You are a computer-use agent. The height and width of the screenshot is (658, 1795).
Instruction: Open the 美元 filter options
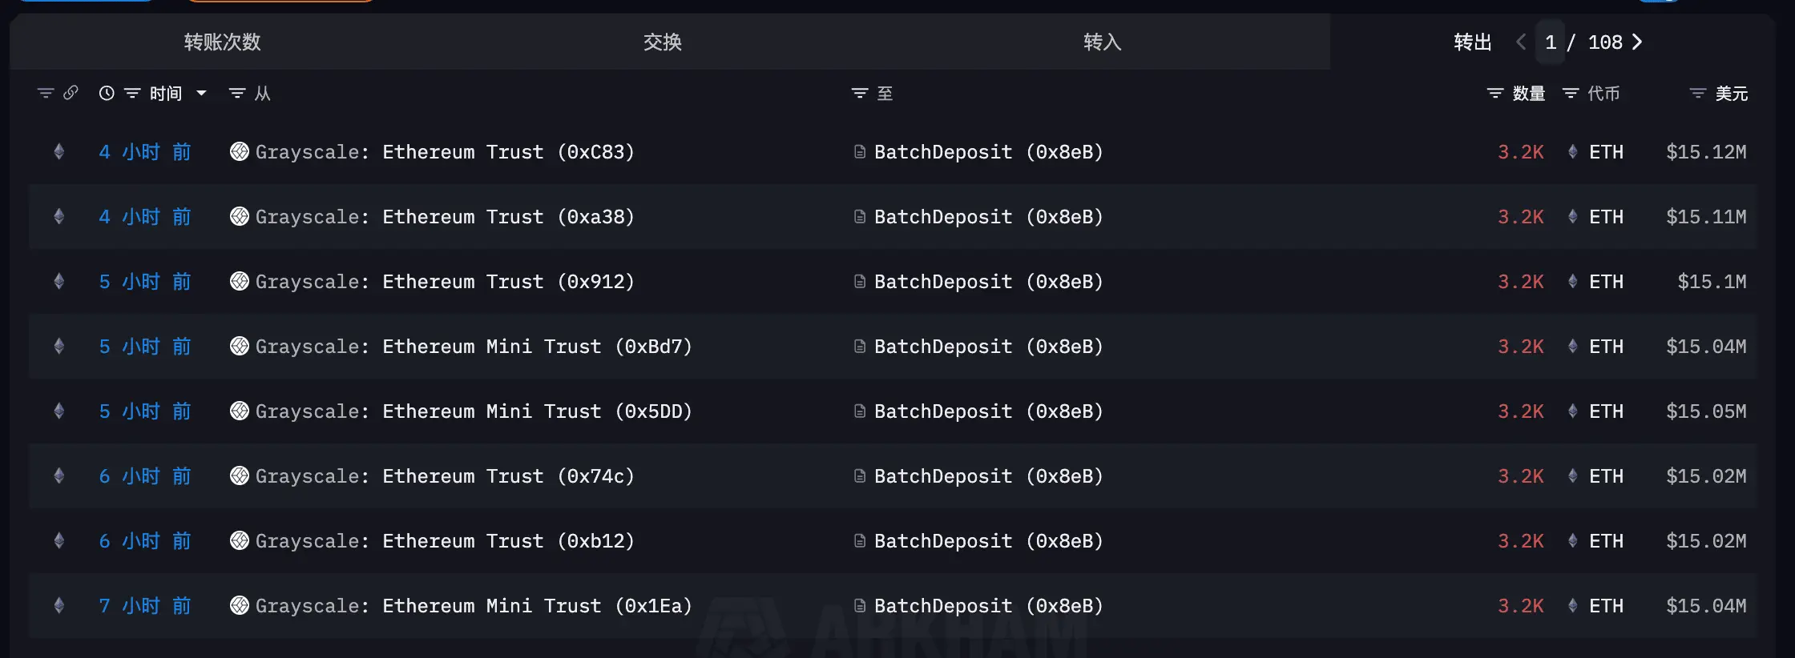coord(1697,93)
